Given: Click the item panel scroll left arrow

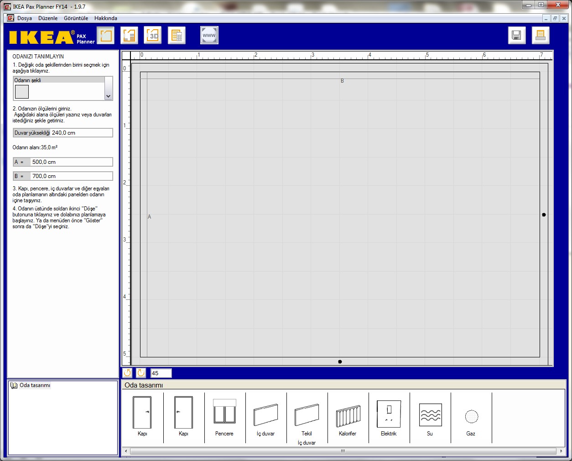Looking at the screenshot, I should click(126, 451).
